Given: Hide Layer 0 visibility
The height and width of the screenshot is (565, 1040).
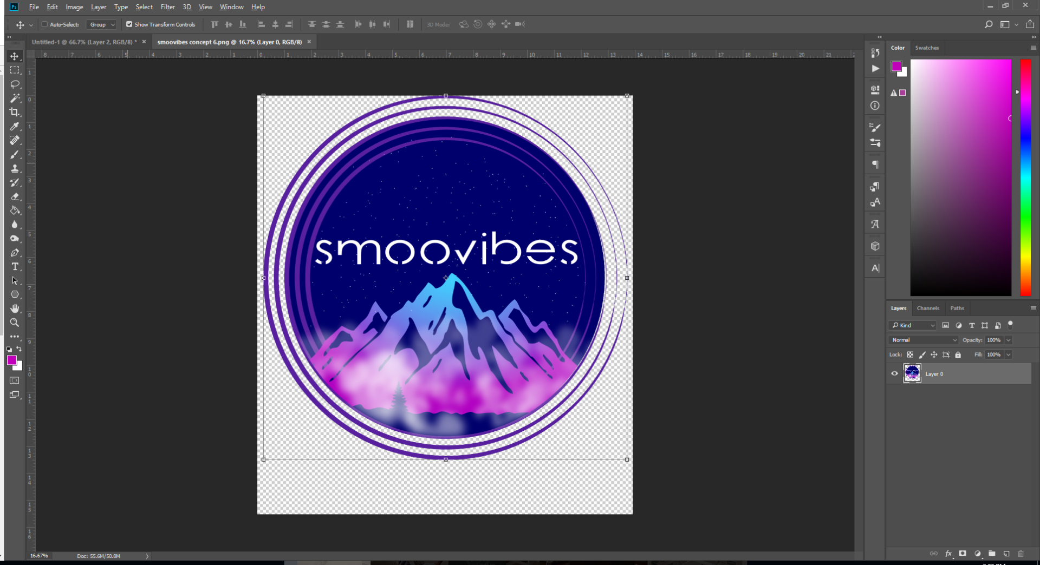Looking at the screenshot, I should click(x=894, y=373).
